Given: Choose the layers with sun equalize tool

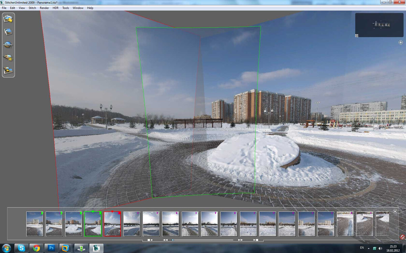Looking at the screenshot, I should point(8,58).
